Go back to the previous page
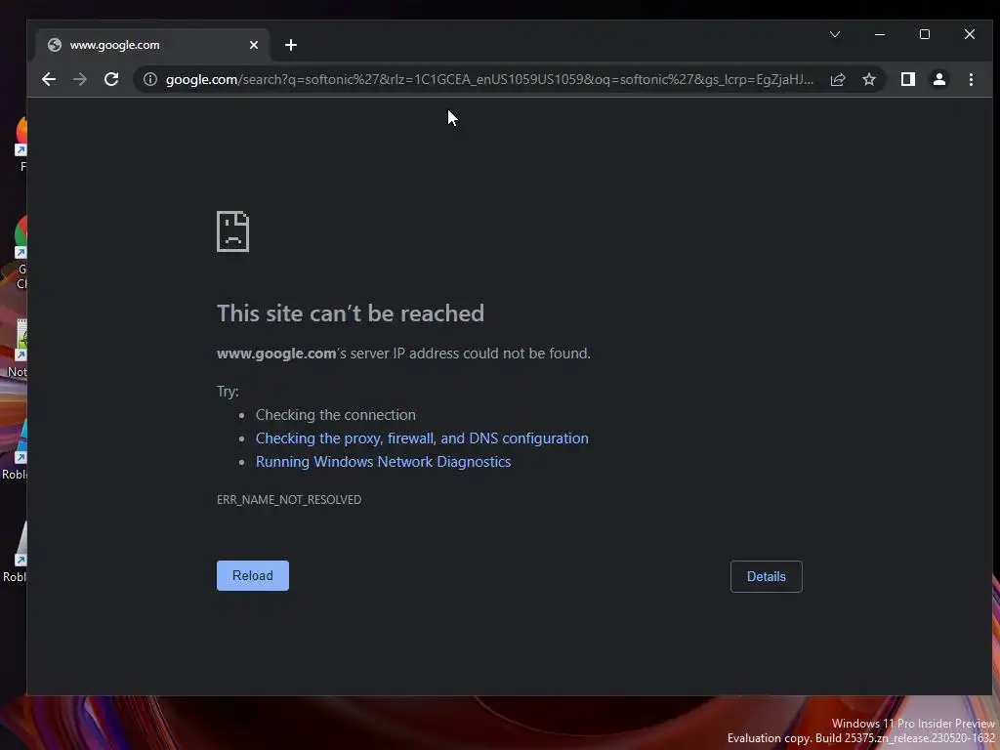1000x750 pixels. (49, 79)
